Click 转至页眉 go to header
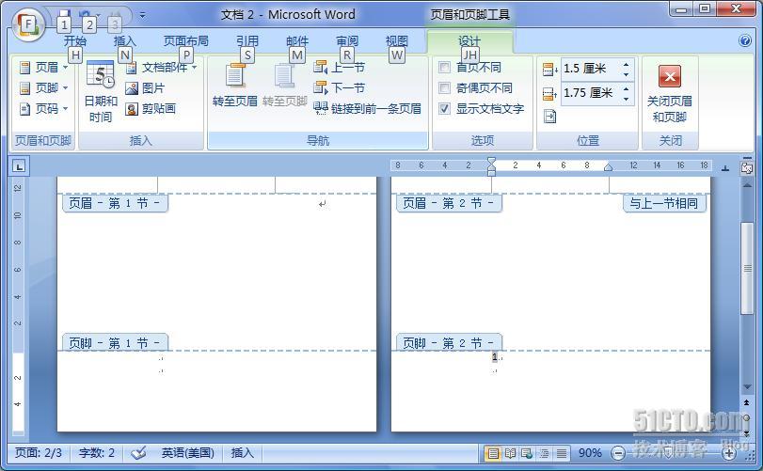This screenshot has height=471, width=763. point(235,85)
